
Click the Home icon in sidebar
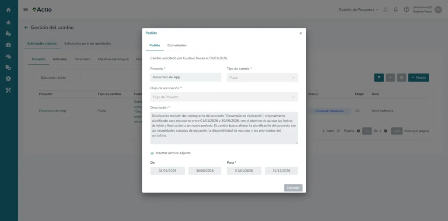click(8, 10)
